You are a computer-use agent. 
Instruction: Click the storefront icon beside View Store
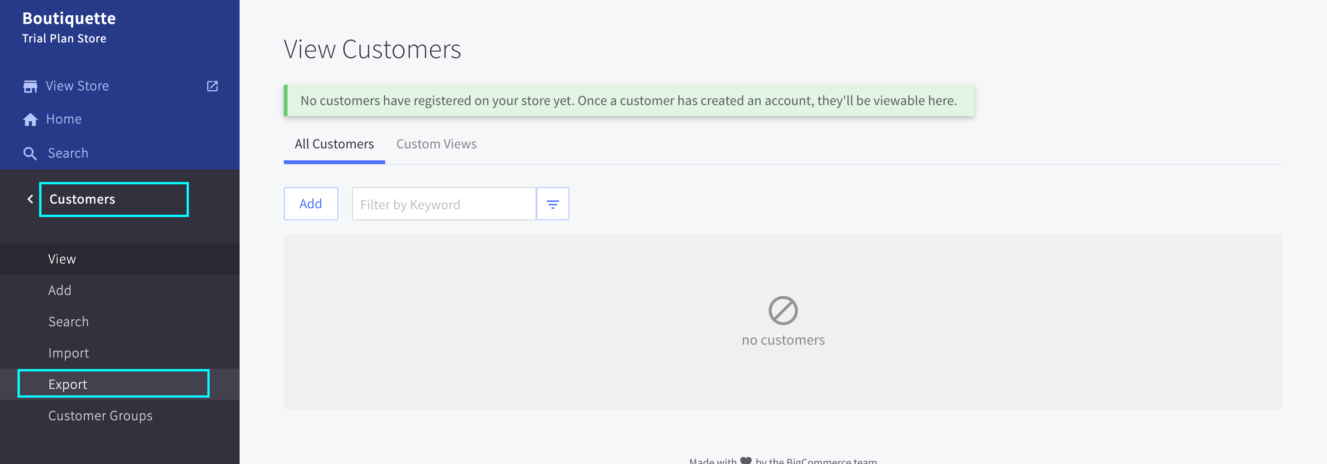coord(30,86)
